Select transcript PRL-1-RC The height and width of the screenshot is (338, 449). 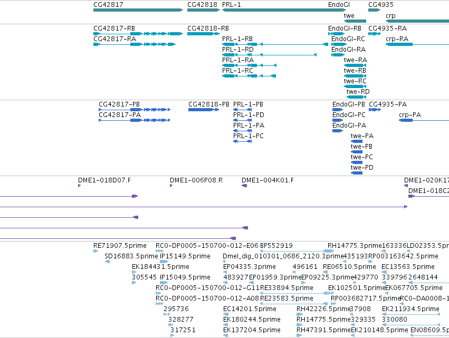[x=249, y=76]
